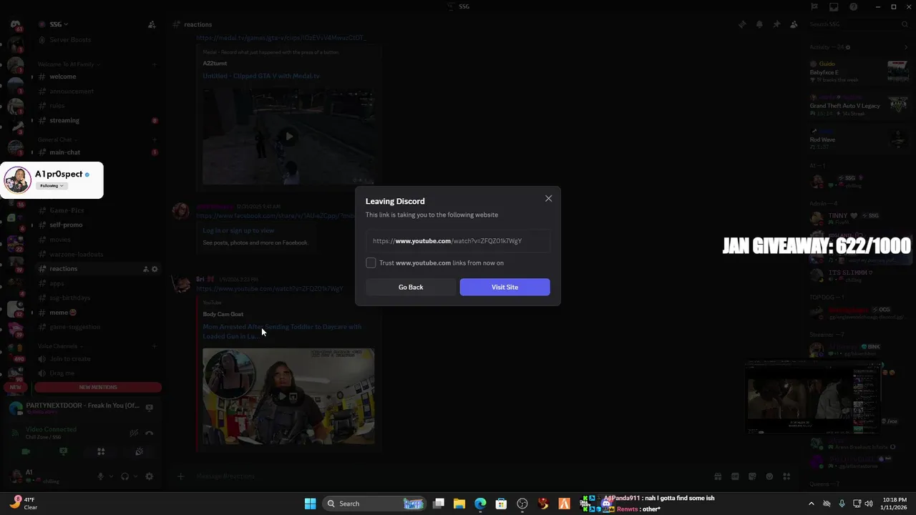Open the Following dropdown on A1pr0spect overlay
The image size is (916, 515).
pyautogui.click(x=52, y=186)
